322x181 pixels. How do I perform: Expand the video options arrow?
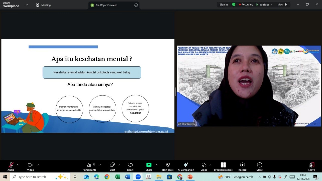tap(38, 165)
